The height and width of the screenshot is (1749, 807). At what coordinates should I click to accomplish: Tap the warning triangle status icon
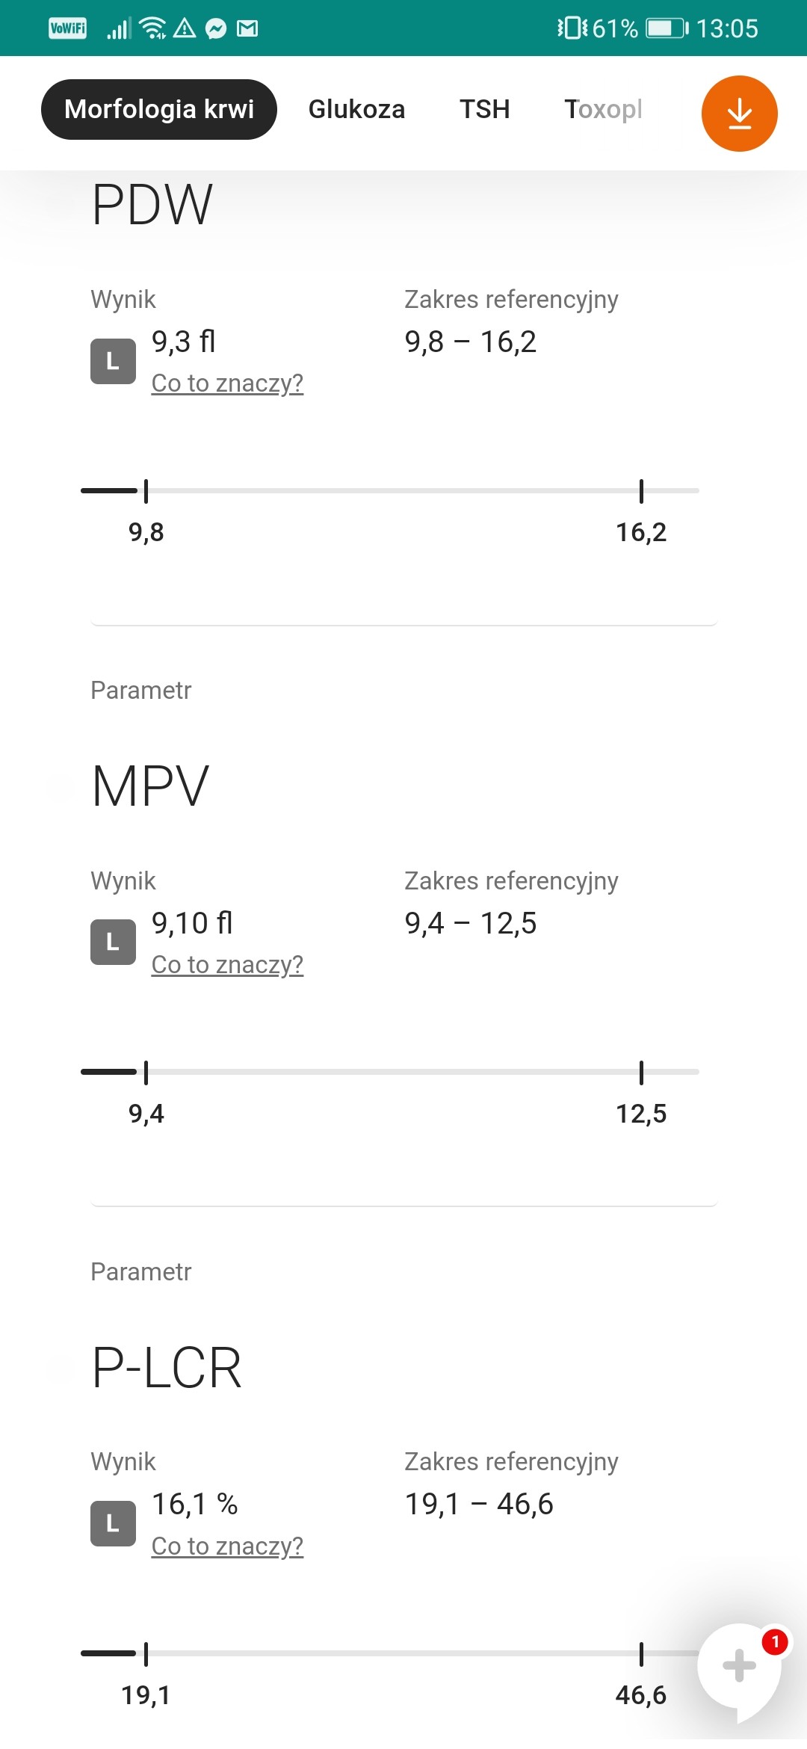point(185,28)
